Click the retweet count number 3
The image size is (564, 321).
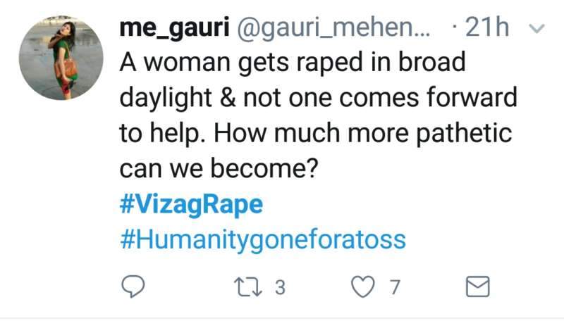pos(278,287)
